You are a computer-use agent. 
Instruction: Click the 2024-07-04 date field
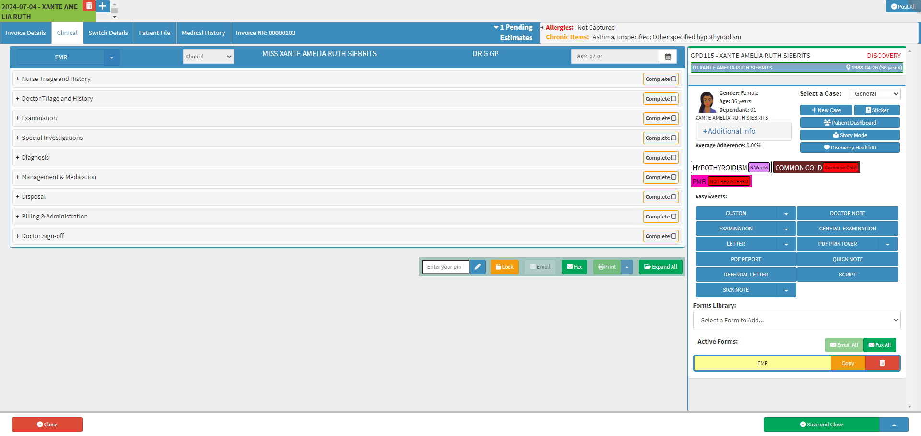coord(615,57)
